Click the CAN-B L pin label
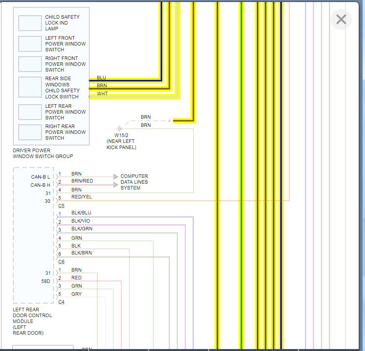The image size is (365, 351). pos(40,177)
